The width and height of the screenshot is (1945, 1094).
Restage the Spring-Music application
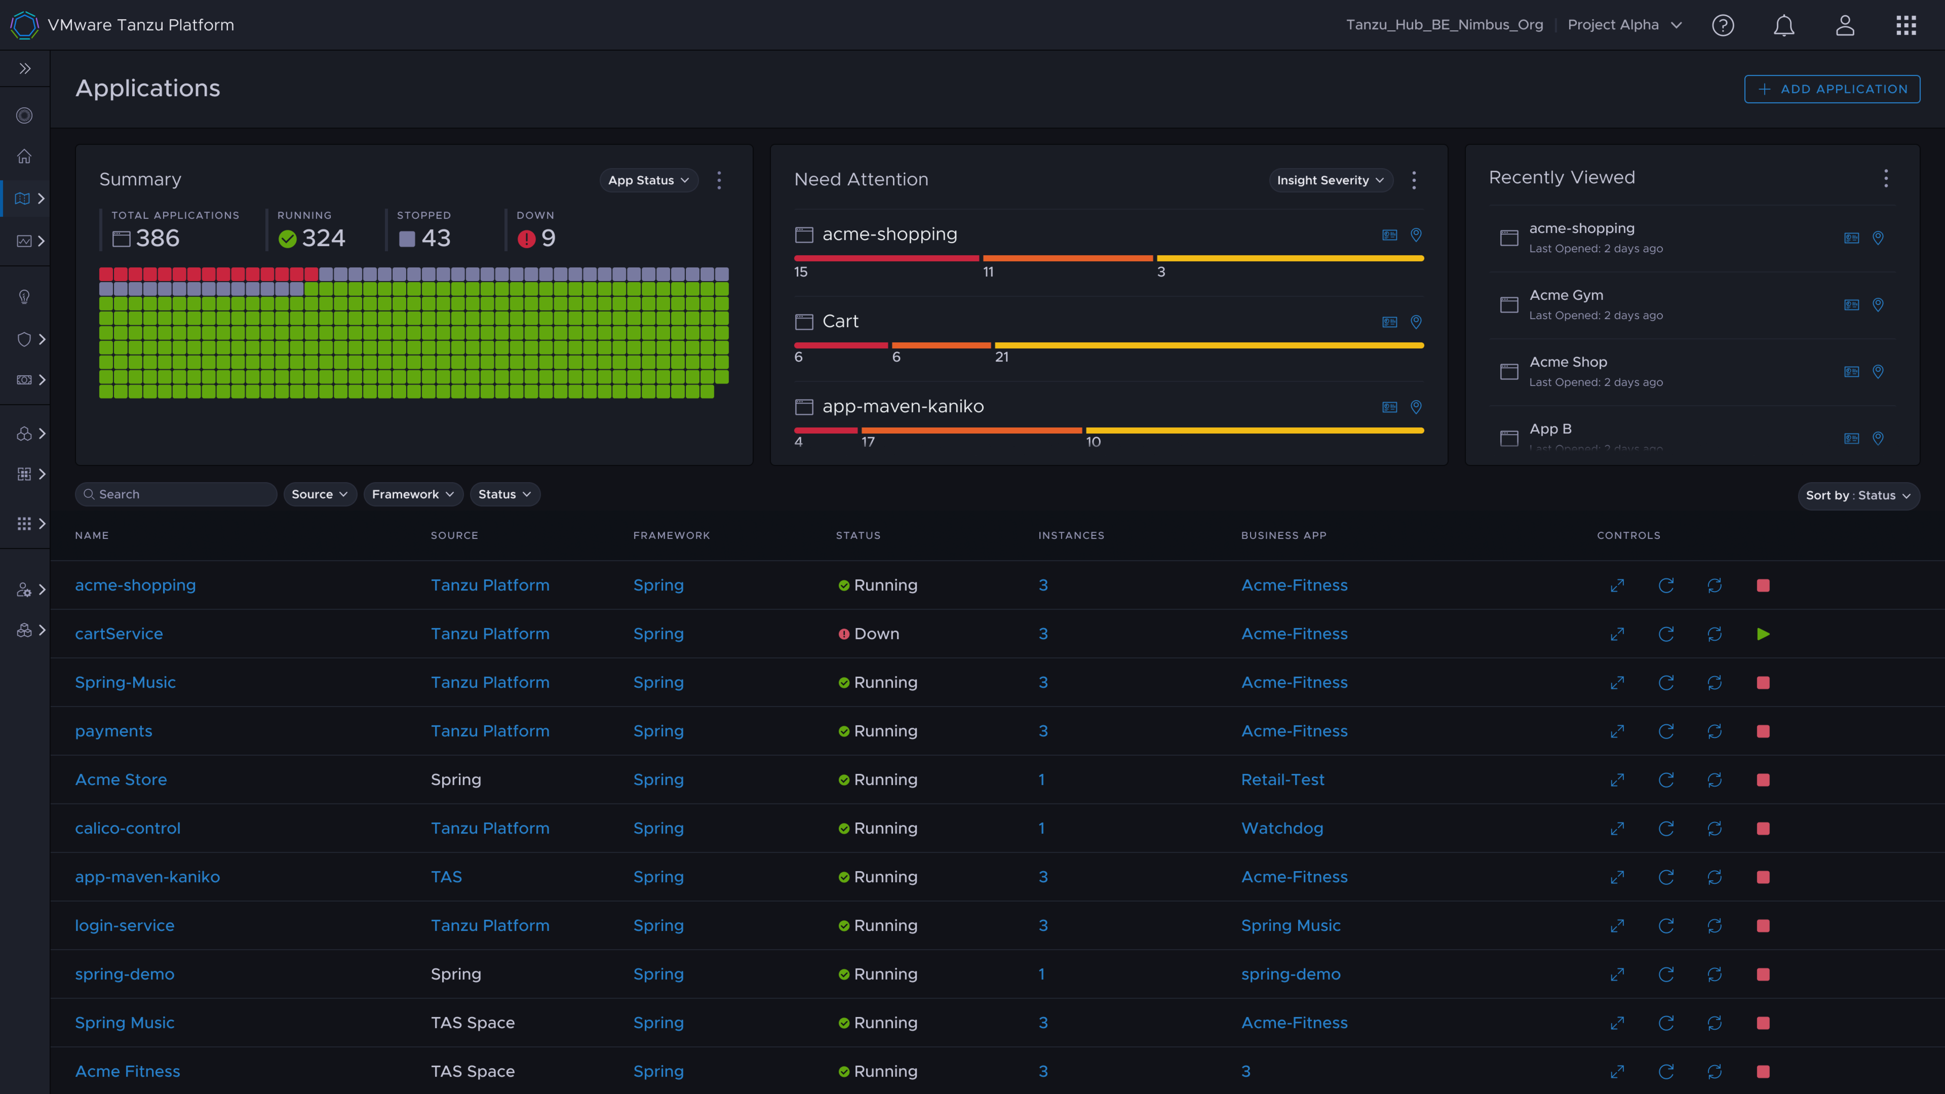tap(1715, 682)
